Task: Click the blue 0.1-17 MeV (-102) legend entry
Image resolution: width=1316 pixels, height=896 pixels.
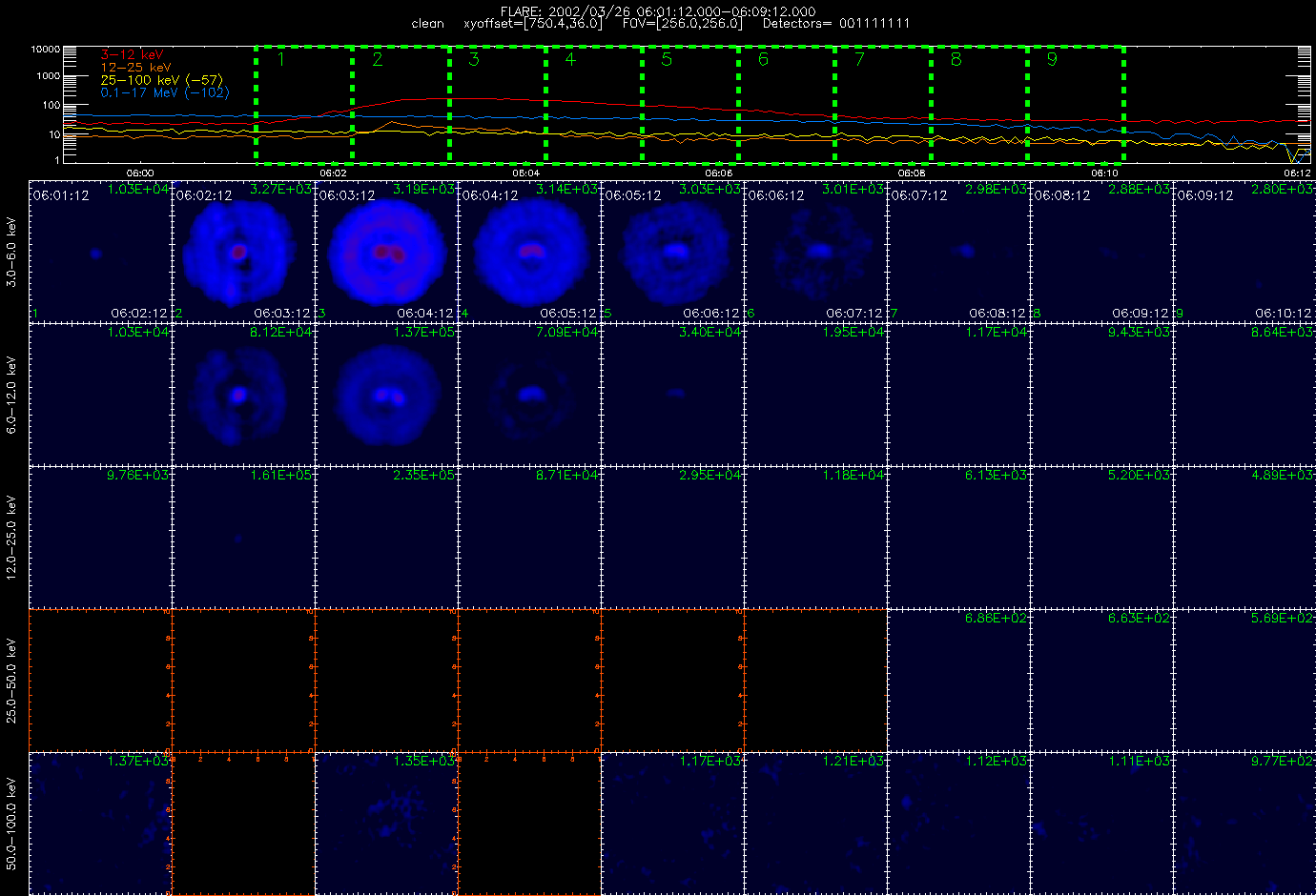Action: coord(165,92)
